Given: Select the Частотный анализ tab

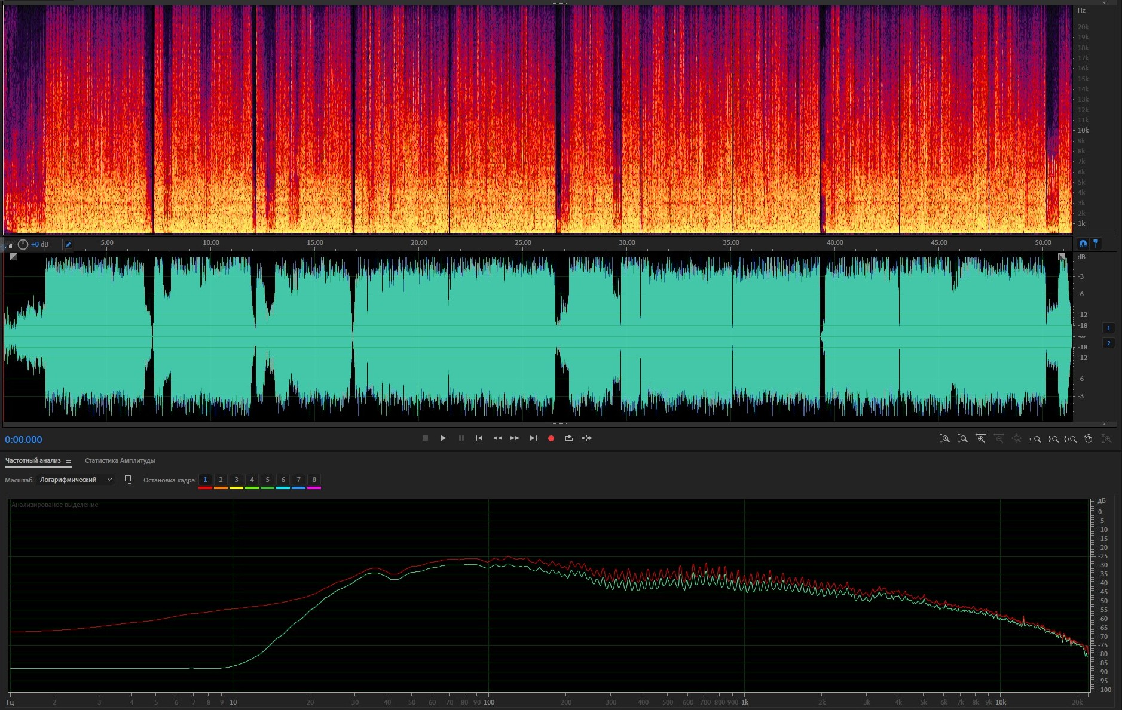Looking at the screenshot, I should (x=33, y=460).
